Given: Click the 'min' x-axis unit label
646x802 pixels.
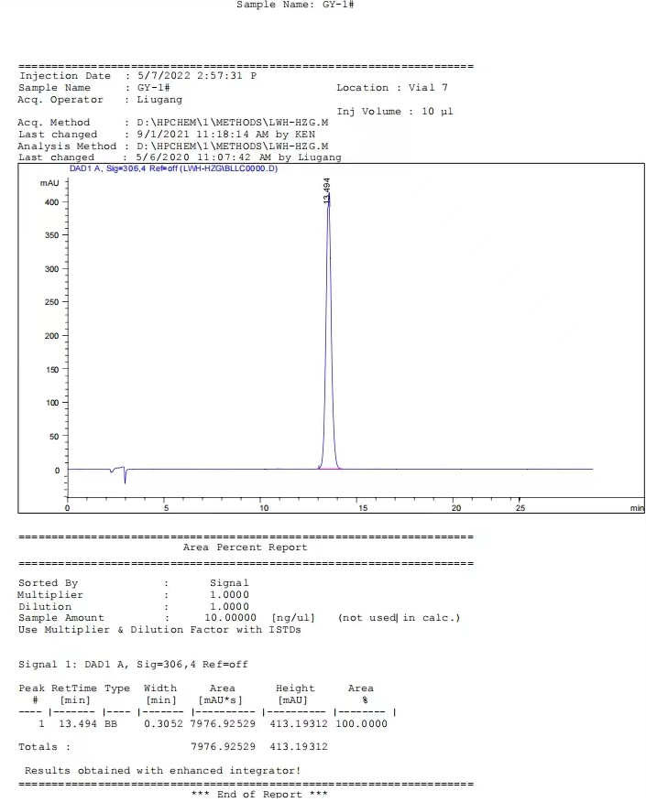Looking at the screenshot, I should point(637,508).
